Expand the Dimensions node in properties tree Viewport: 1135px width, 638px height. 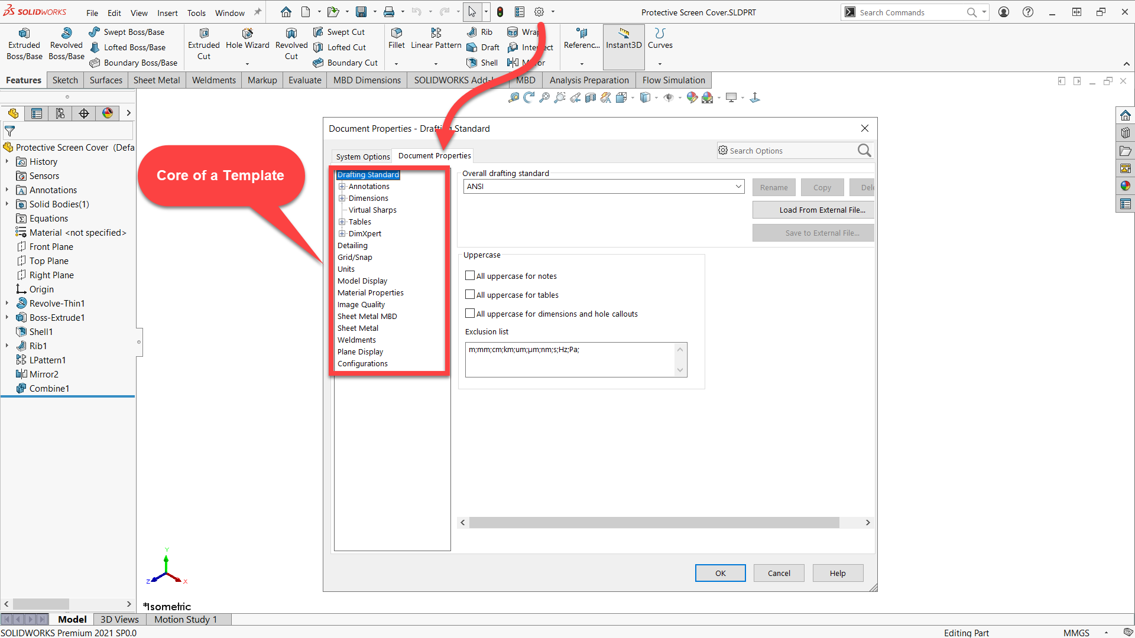[x=342, y=198]
